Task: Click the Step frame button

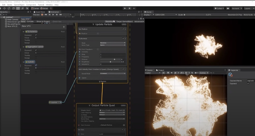Action: click(134, 8)
